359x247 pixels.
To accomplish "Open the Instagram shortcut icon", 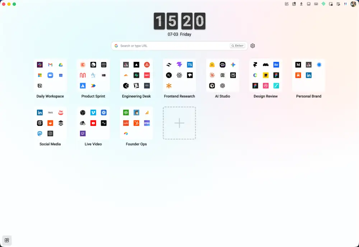I will point(50,133).
